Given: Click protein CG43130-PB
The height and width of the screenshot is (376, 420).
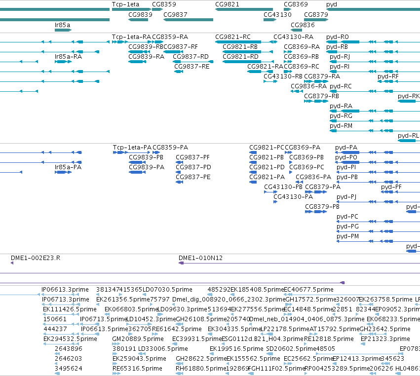Looking at the screenshot, I should coord(283,187).
